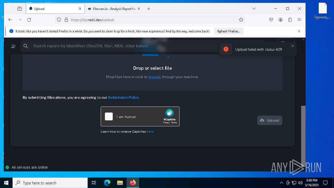Viewport: 334px width, 188px height.
Task: Open the Windows Start menu
Action: click(x=6, y=183)
